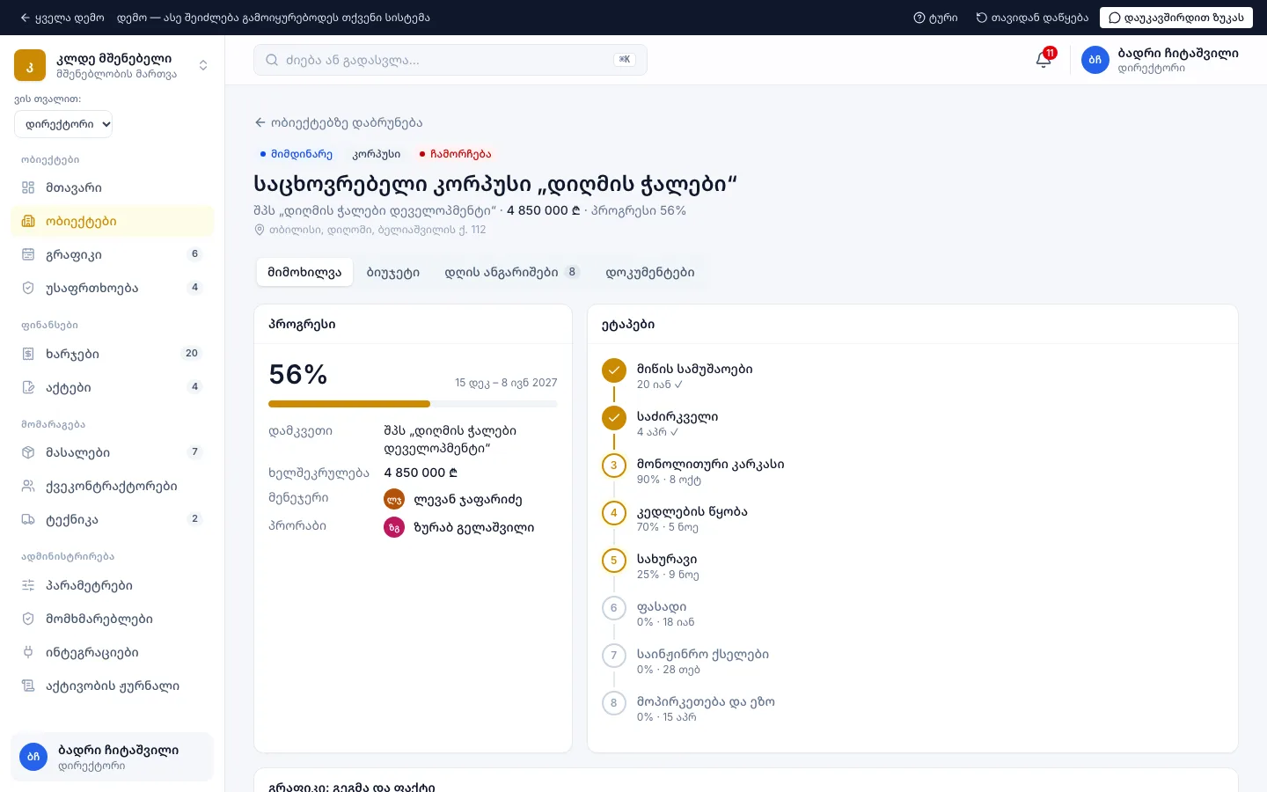Click the ინტეგრაციები plug icon
The image size is (1267, 792).
(x=28, y=652)
